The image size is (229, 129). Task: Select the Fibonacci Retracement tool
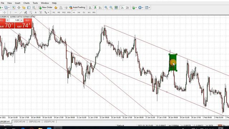31,13
